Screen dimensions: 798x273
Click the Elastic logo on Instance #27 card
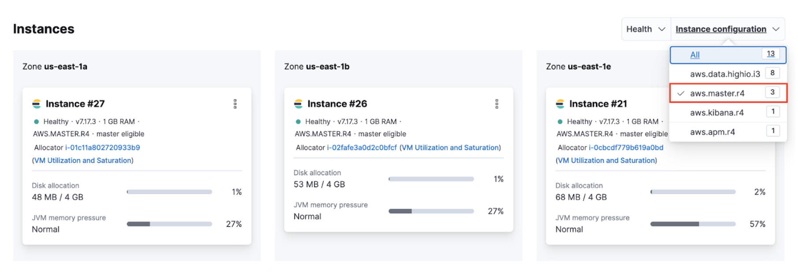[x=36, y=103]
